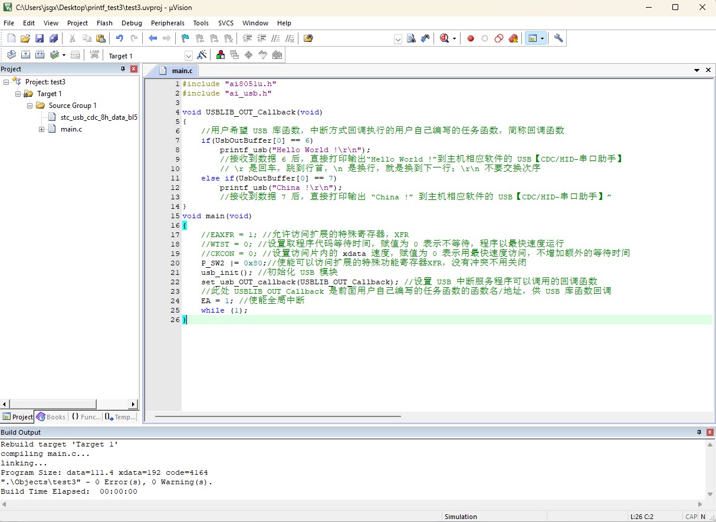Navigate forwards with the right arrow
Screen dimensions: 716x522
[167, 38]
